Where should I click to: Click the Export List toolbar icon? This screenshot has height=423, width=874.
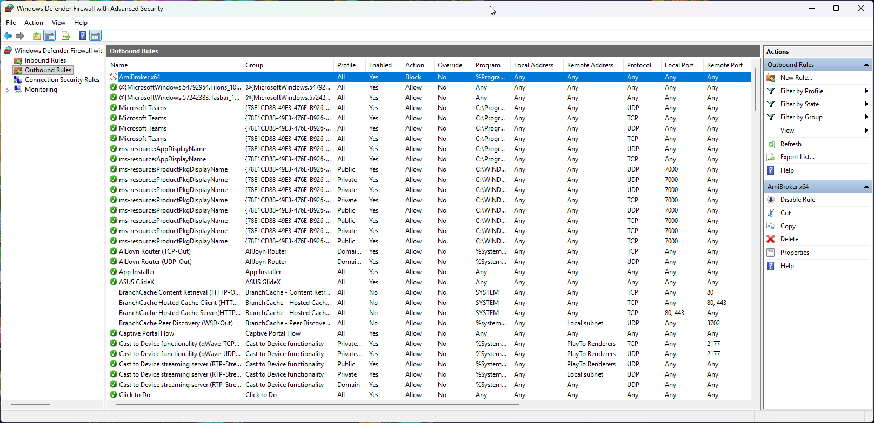(x=65, y=36)
